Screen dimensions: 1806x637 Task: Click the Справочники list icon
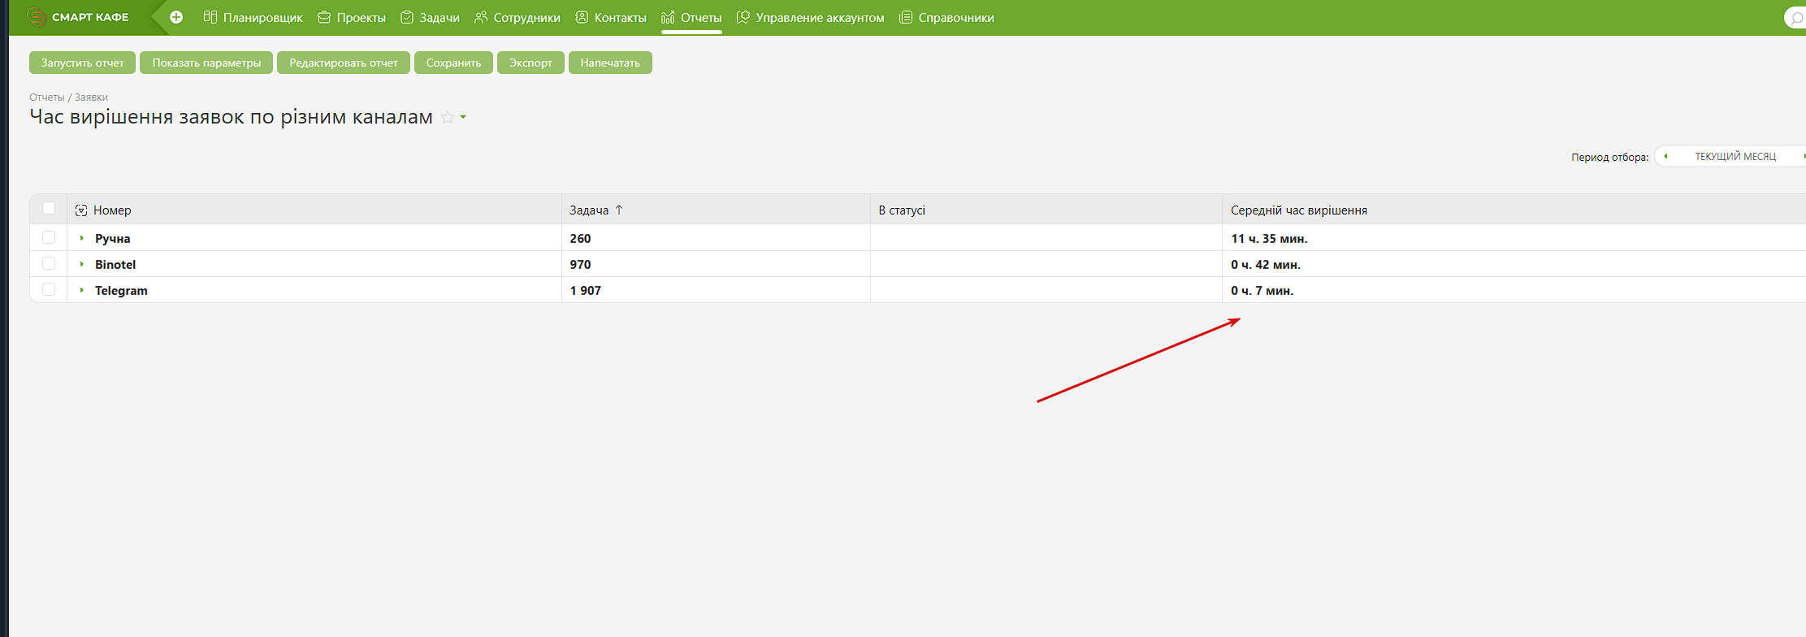[906, 17]
